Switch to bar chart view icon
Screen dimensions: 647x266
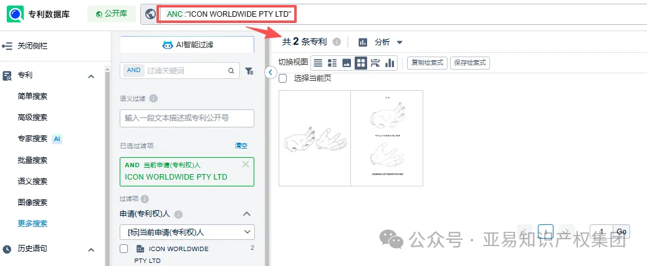[x=390, y=63]
